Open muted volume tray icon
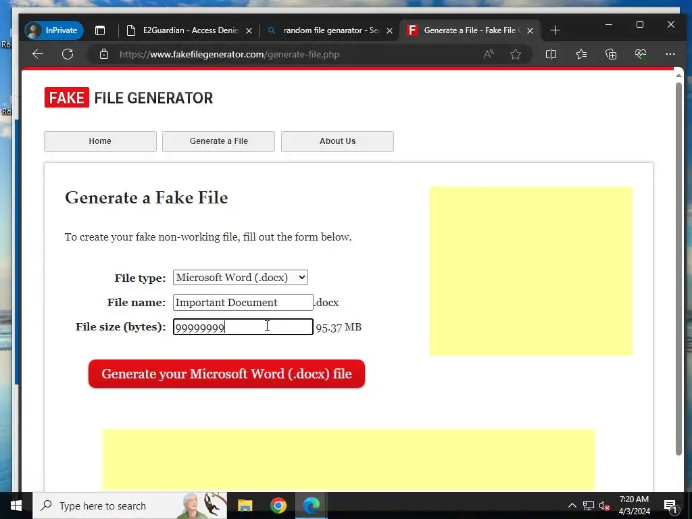This screenshot has width=692, height=519. (x=604, y=505)
